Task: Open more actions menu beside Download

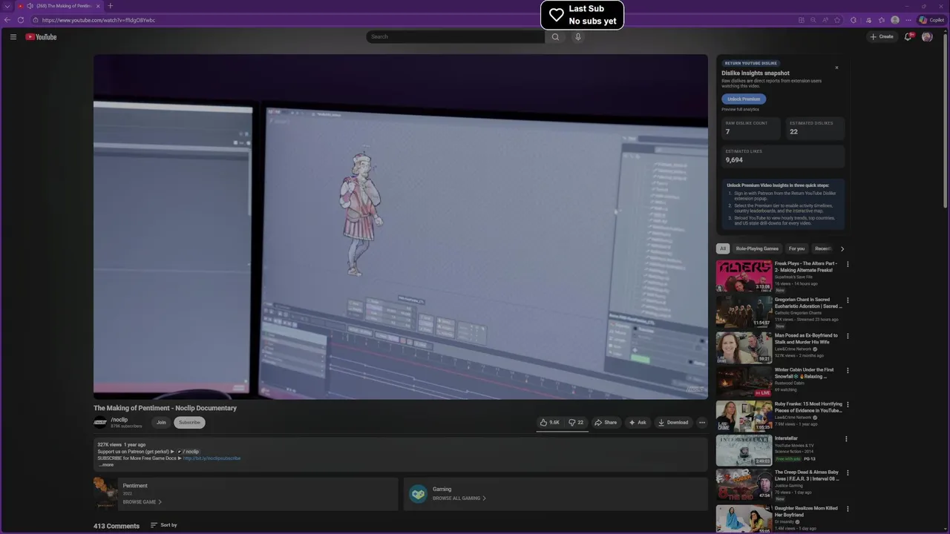Action: [701, 423]
